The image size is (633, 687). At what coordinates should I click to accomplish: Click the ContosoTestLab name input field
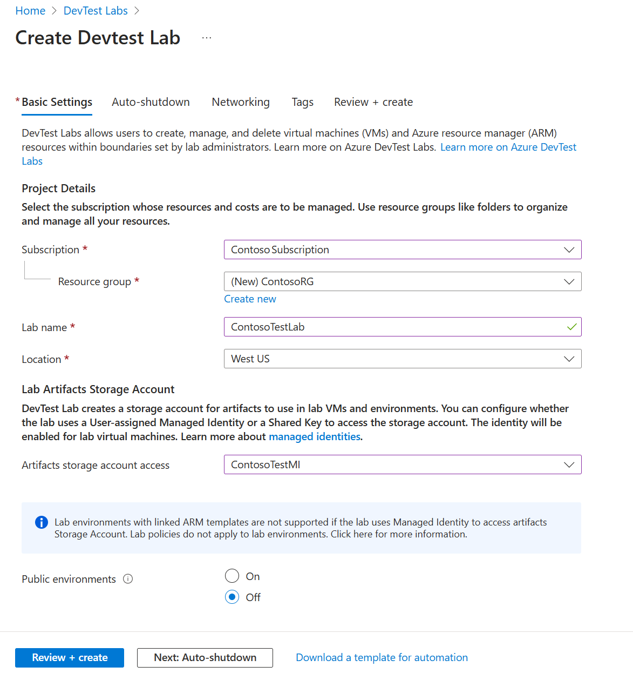coord(378,327)
